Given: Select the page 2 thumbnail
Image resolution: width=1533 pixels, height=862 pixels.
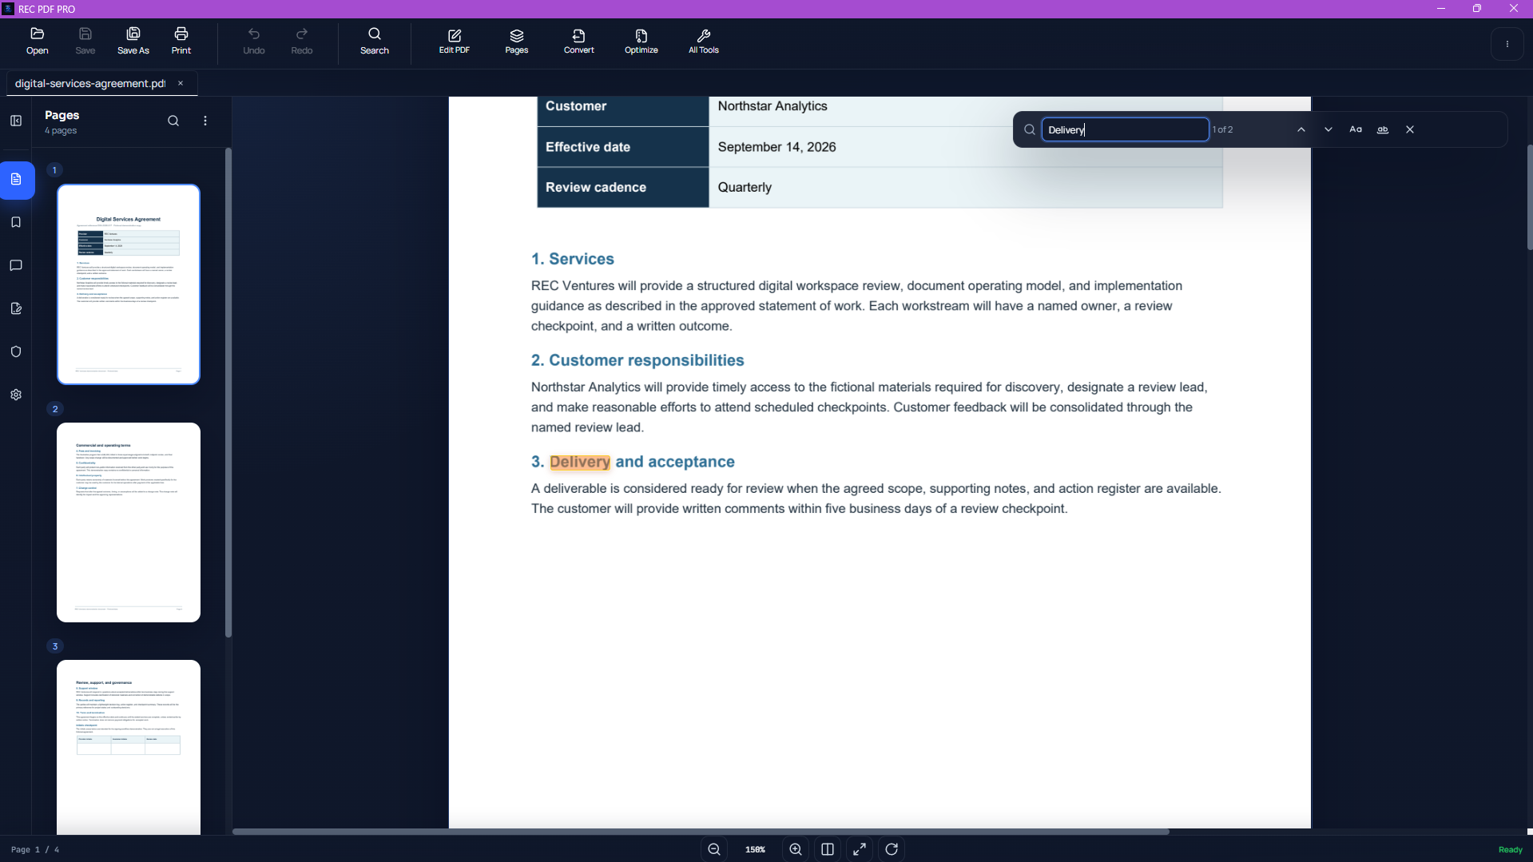Looking at the screenshot, I should [129, 522].
